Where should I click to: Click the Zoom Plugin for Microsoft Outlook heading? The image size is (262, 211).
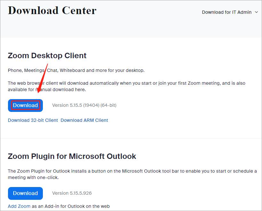tap(72, 156)
